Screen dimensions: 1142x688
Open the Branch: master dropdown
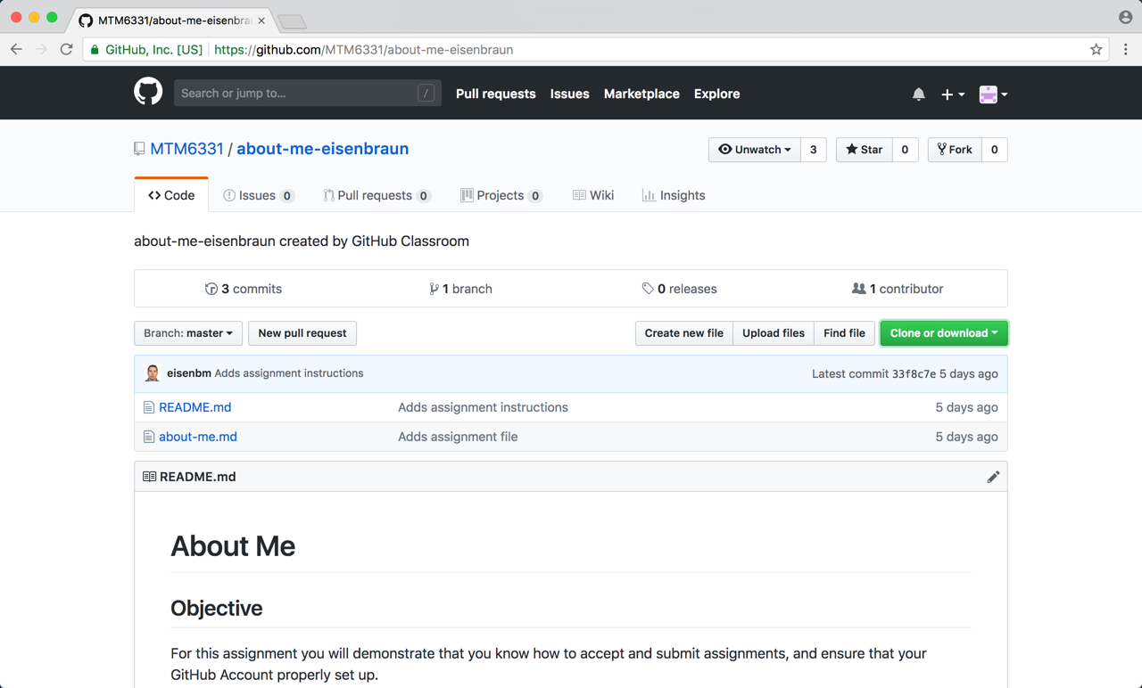[188, 333]
